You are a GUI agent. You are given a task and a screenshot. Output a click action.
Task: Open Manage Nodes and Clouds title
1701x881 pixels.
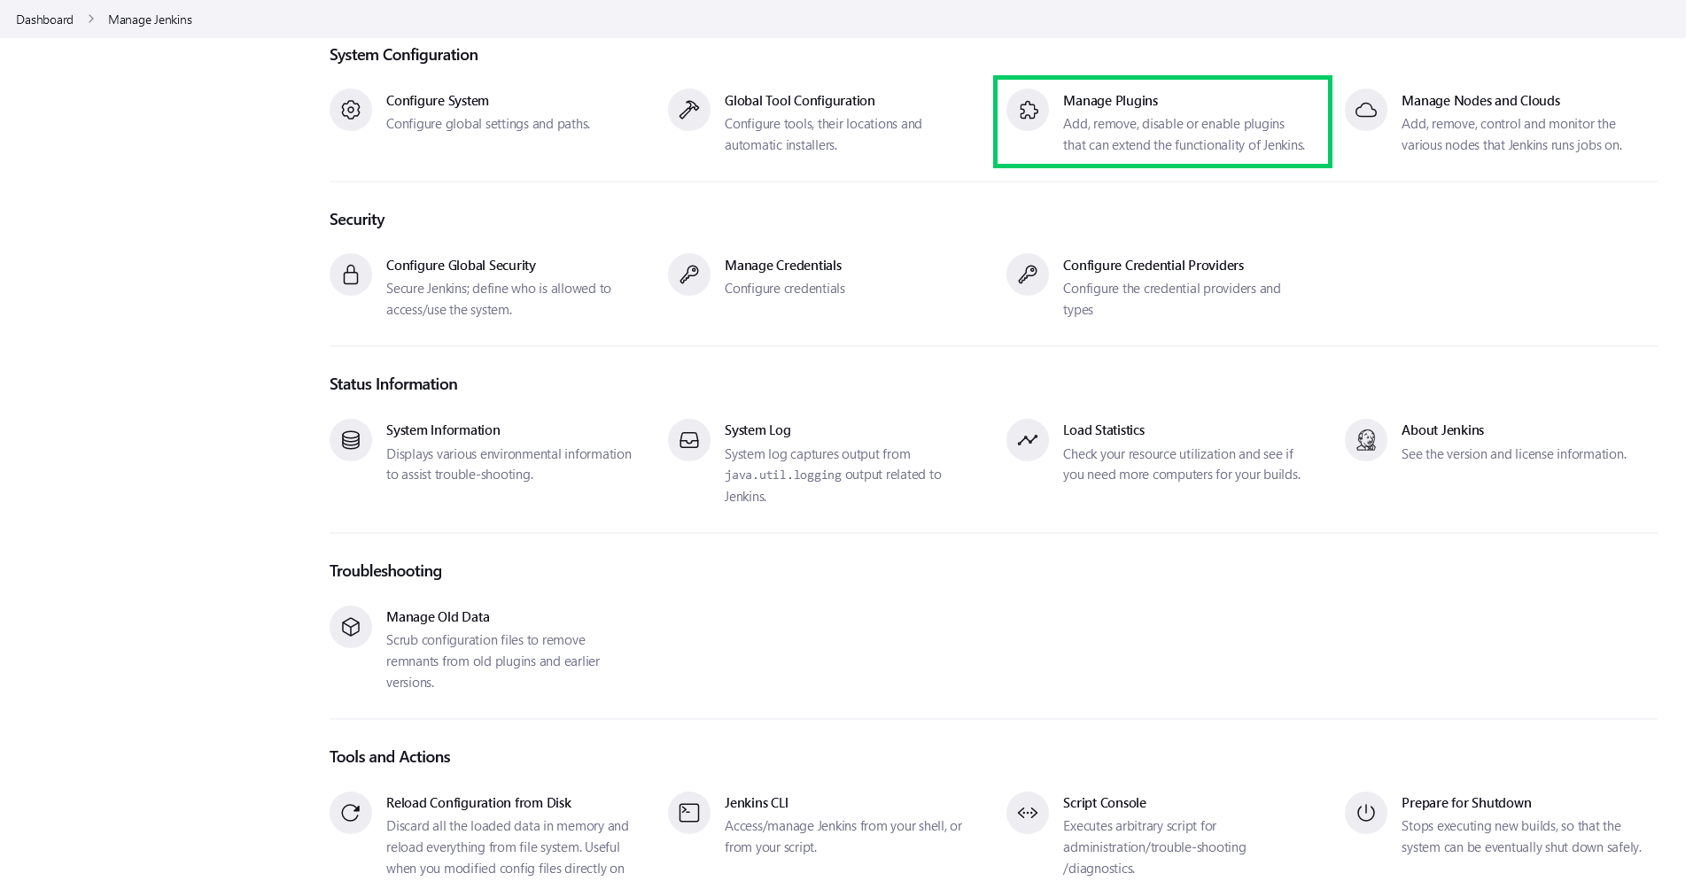pos(1480,101)
